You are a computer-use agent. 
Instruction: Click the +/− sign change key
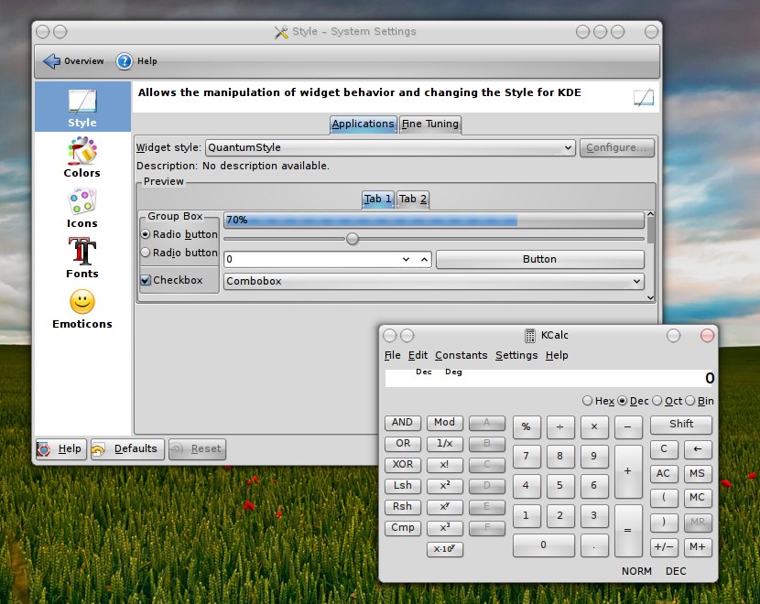tap(664, 547)
